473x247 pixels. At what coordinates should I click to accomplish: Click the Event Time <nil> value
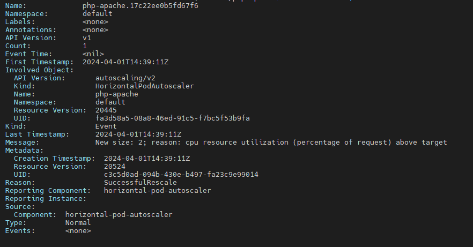93,54
